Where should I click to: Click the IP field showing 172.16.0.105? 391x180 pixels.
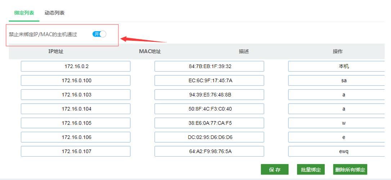click(76, 123)
